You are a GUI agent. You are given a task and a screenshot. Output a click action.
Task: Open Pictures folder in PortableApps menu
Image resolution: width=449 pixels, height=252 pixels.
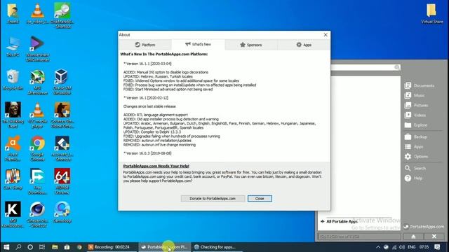click(416, 106)
